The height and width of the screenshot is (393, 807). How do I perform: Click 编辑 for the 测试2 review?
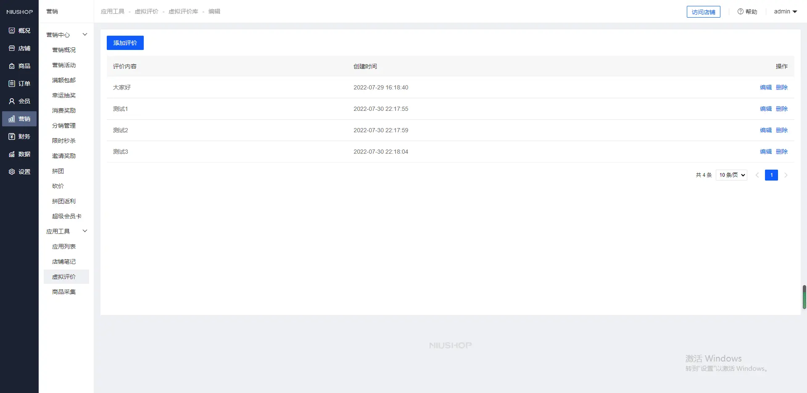(x=765, y=130)
